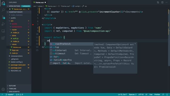Open the Explorer view in activity bar
The image size is (170, 96).
3,3
